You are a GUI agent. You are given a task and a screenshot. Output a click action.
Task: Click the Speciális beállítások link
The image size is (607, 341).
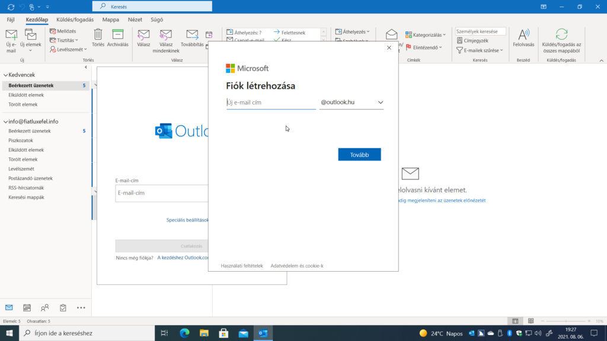187,220
